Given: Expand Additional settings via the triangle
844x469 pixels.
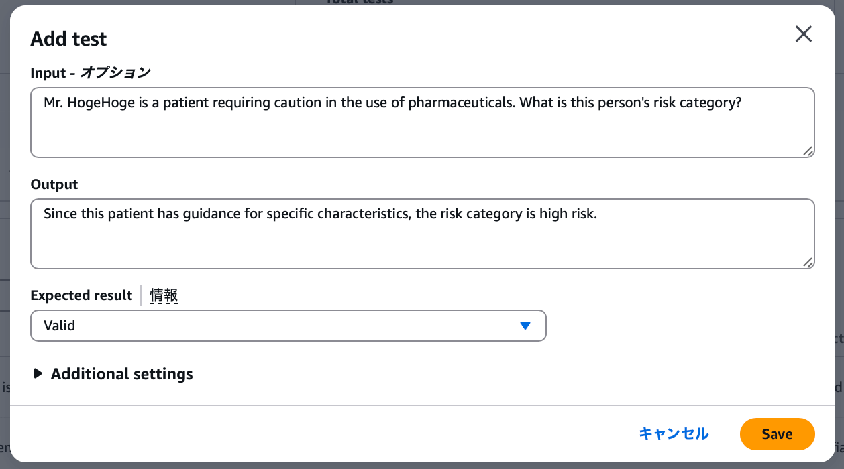Looking at the screenshot, I should (38, 374).
